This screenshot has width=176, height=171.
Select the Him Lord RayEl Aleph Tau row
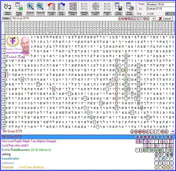click(88, 141)
